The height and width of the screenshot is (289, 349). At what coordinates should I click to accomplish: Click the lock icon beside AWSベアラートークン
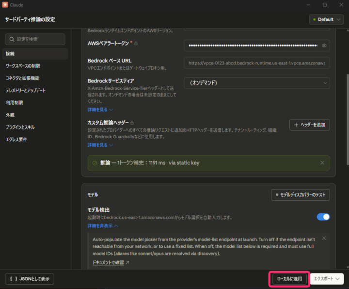pos(136,44)
